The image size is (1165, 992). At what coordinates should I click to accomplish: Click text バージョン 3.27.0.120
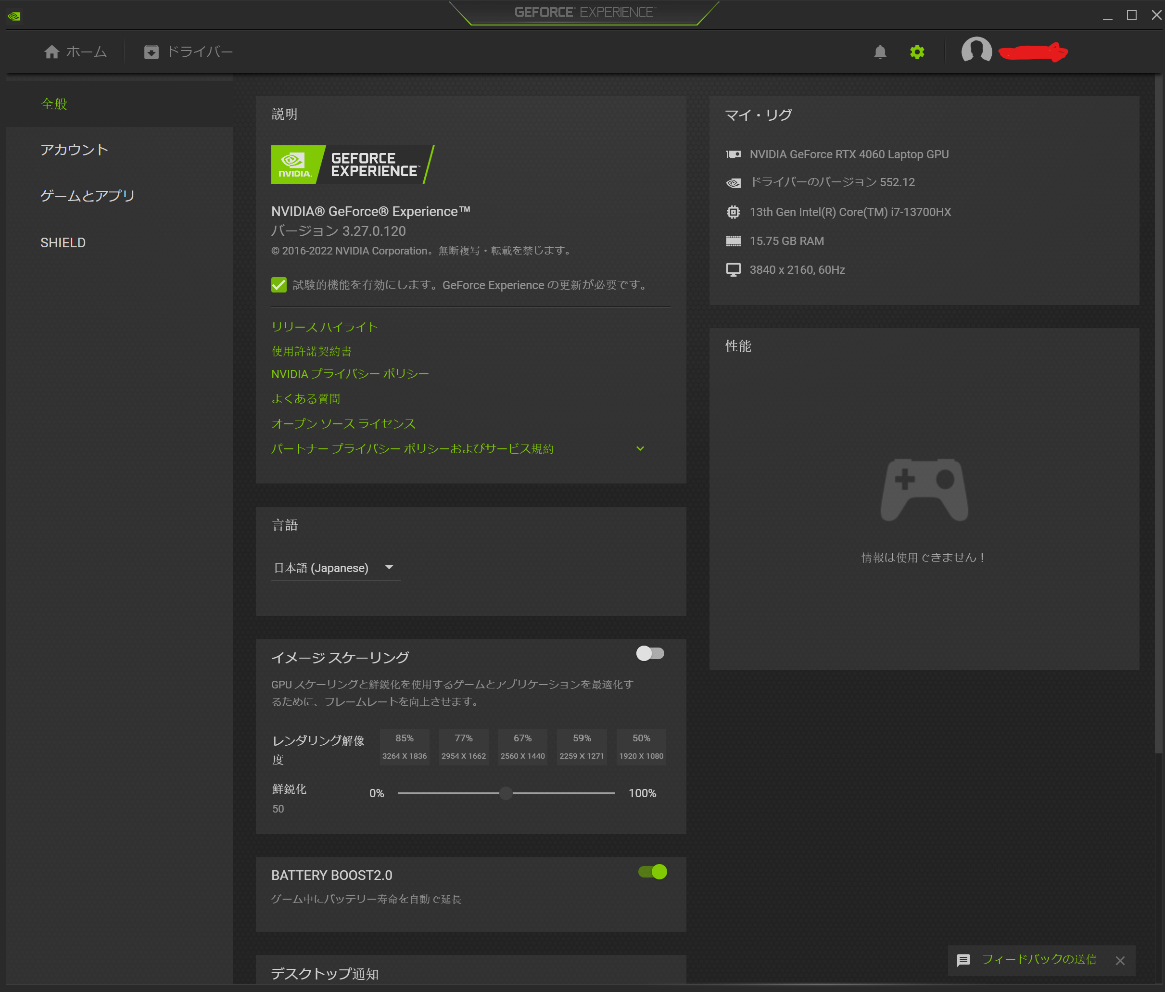point(339,231)
